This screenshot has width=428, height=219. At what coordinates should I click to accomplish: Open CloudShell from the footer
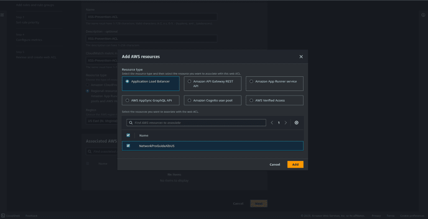pos(10,216)
